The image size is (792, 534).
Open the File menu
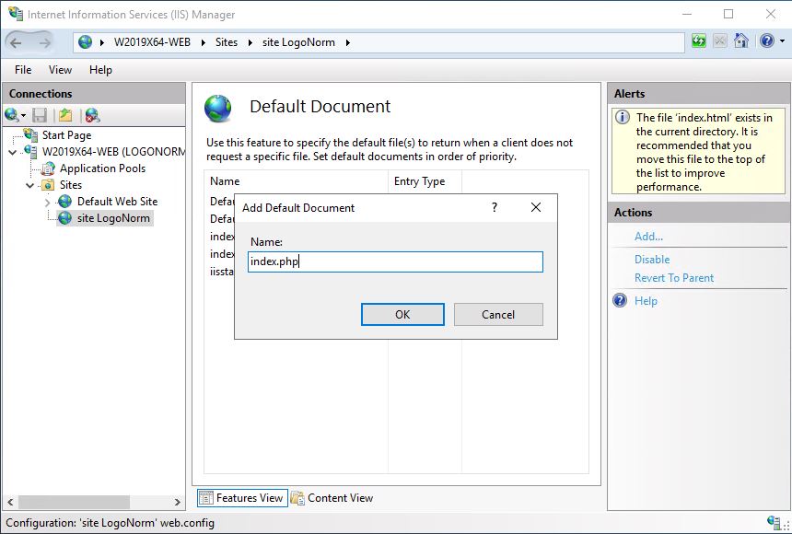click(x=23, y=70)
